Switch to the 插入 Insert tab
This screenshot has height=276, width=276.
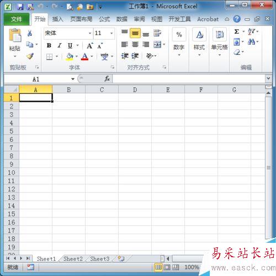tap(58, 19)
